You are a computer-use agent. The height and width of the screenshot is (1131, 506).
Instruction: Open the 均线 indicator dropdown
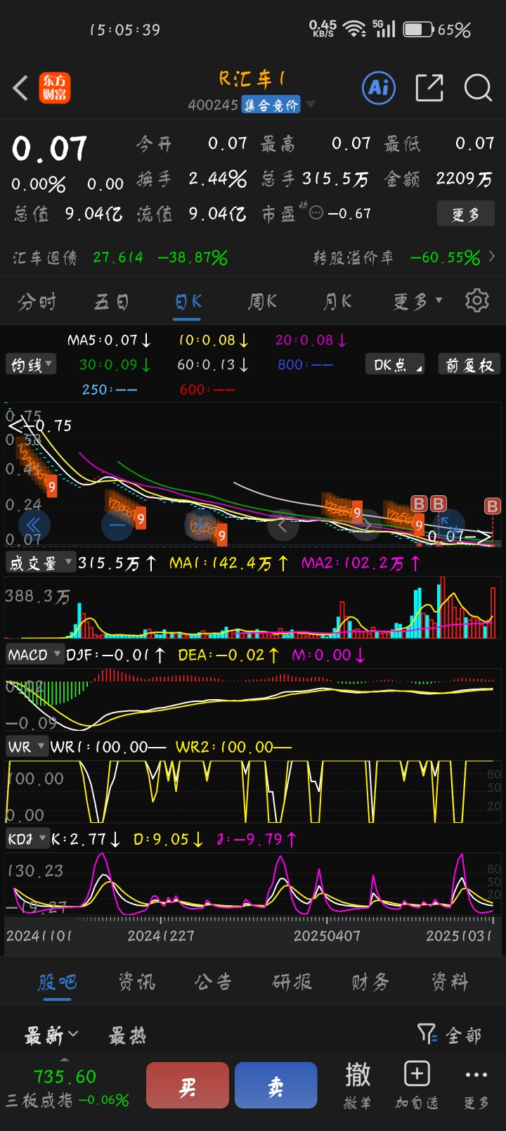31,364
